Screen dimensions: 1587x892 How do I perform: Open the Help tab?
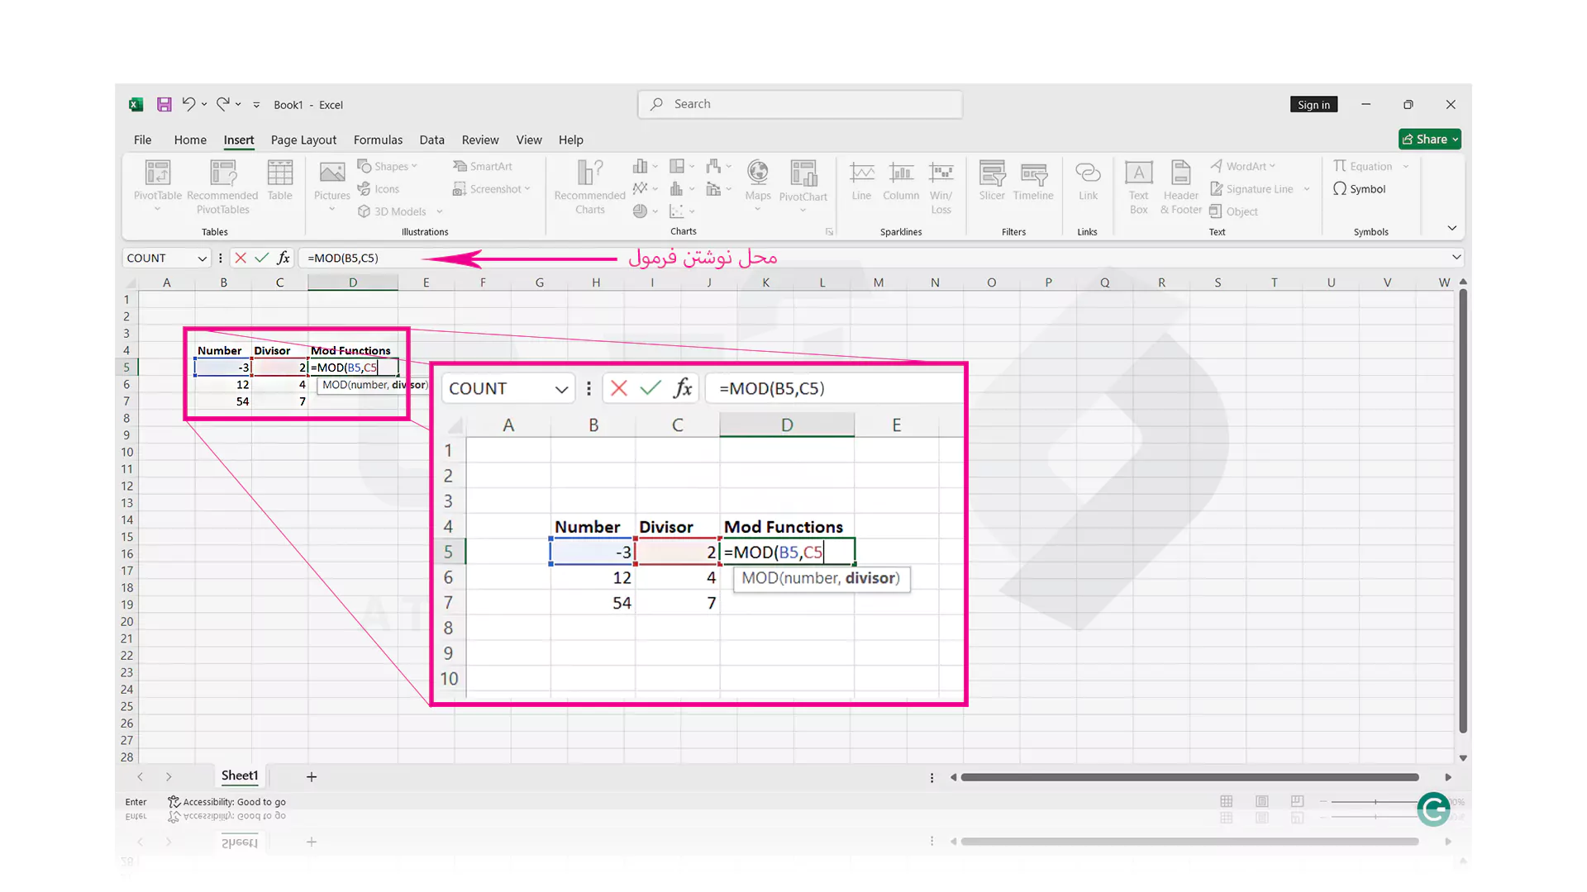(x=570, y=140)
